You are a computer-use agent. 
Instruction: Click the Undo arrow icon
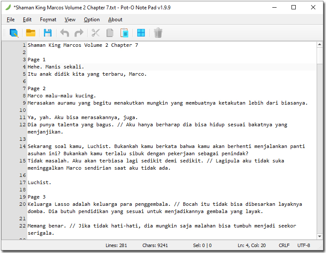(64, 33)
